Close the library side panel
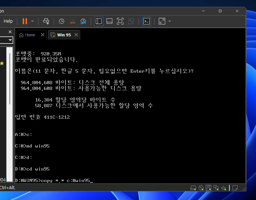This screenshot has width=256, height=200. click(x=10, y=32)
